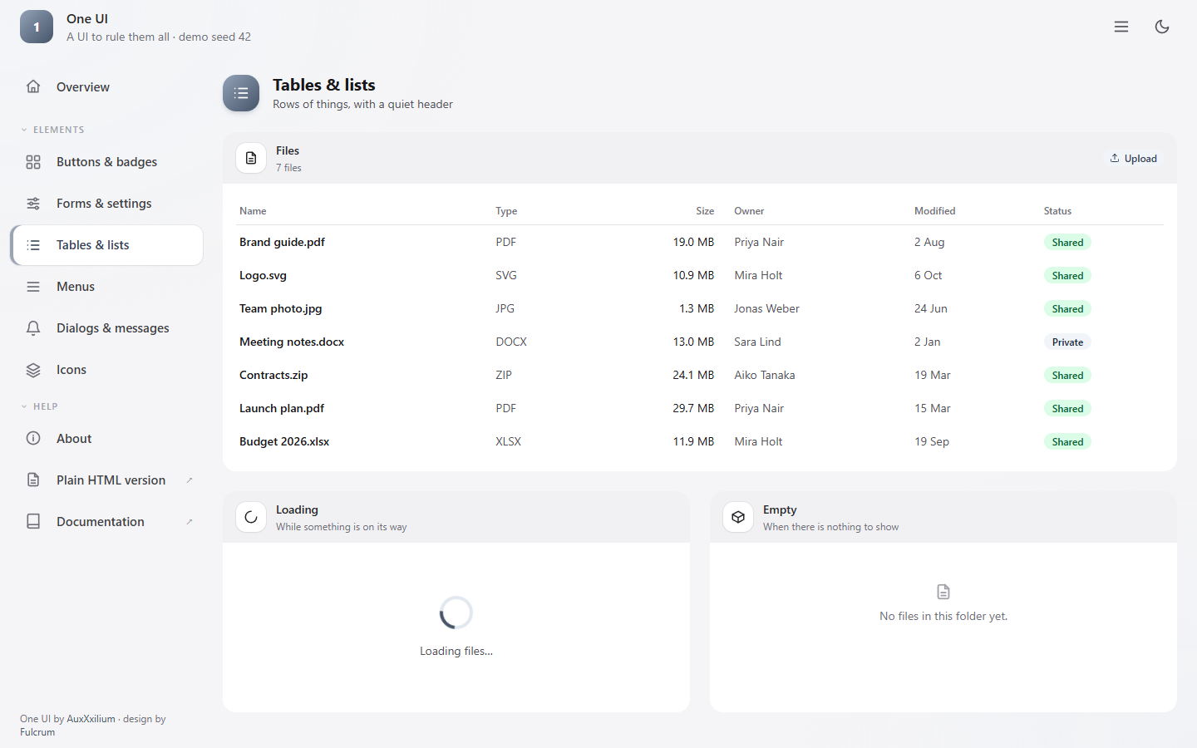Click the Buttons & badges grid icon
The height and width of the screenshot is (748, 1197).
tap(33, 162)
